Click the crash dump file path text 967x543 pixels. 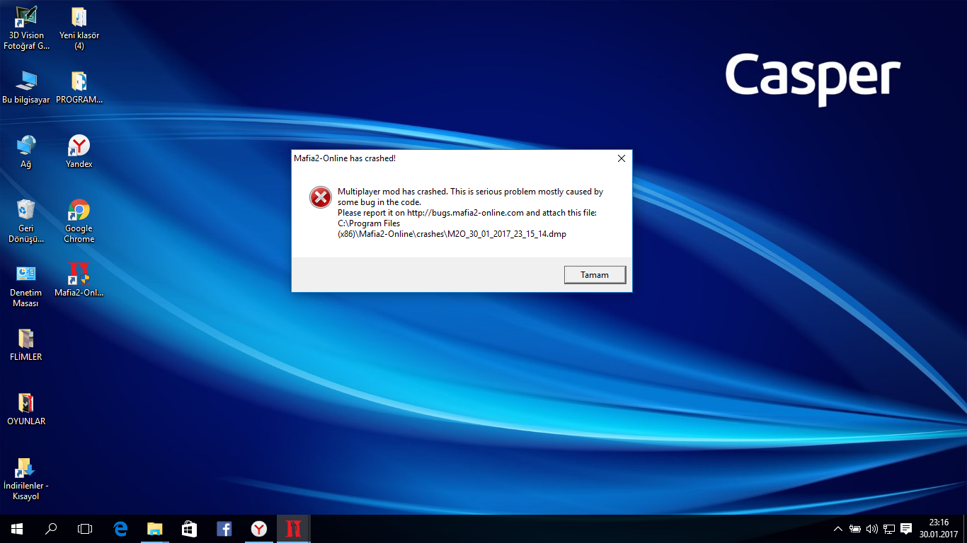click(452, 229)
